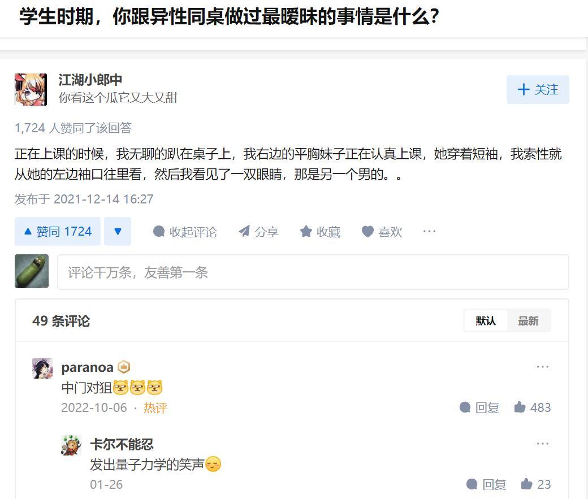Like paranoa's comment with 483 thumbs-up
Image resolution: width=588 pixels, height=499 pixels.
[533, 407]
